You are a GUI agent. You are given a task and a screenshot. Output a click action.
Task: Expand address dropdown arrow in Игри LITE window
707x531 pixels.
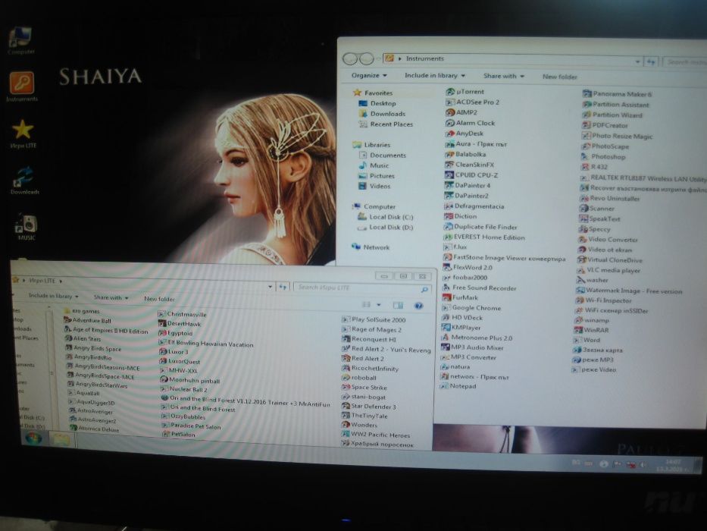tap(270, 286)
